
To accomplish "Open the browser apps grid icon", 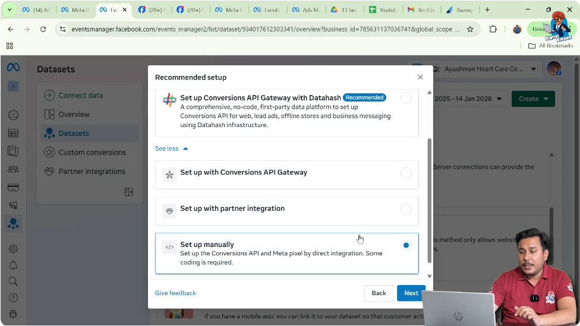I will tap(10, 46).
